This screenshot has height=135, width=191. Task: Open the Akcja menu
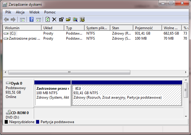point(20,12)
